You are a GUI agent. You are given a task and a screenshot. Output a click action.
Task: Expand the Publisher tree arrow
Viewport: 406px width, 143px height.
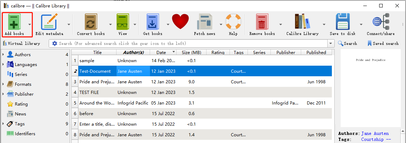(3, 94)
